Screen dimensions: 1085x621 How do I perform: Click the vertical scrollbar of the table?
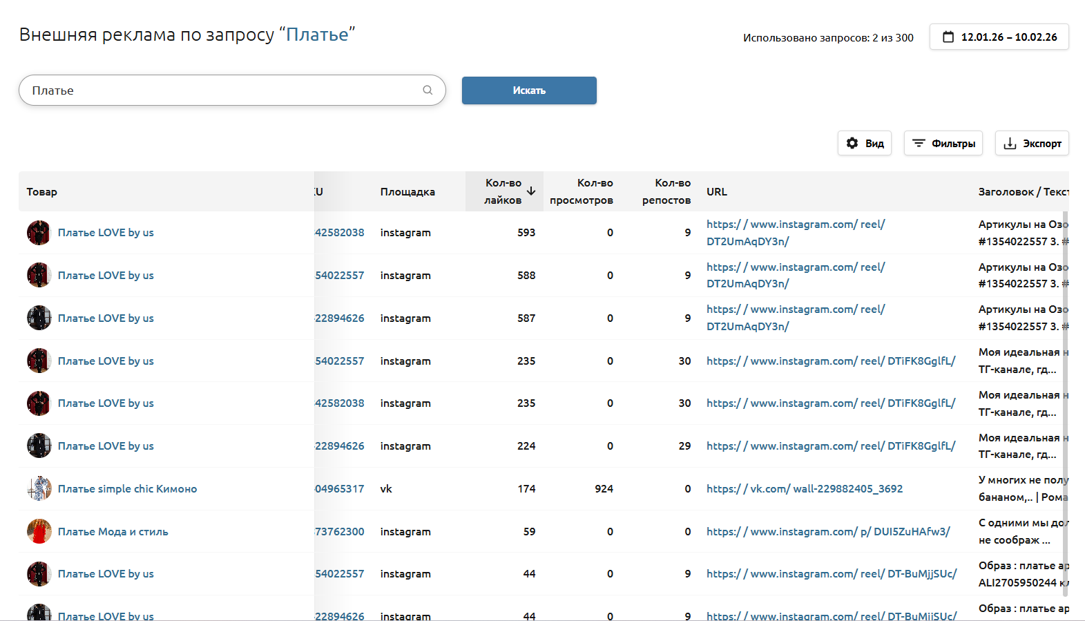point(1065,401)
